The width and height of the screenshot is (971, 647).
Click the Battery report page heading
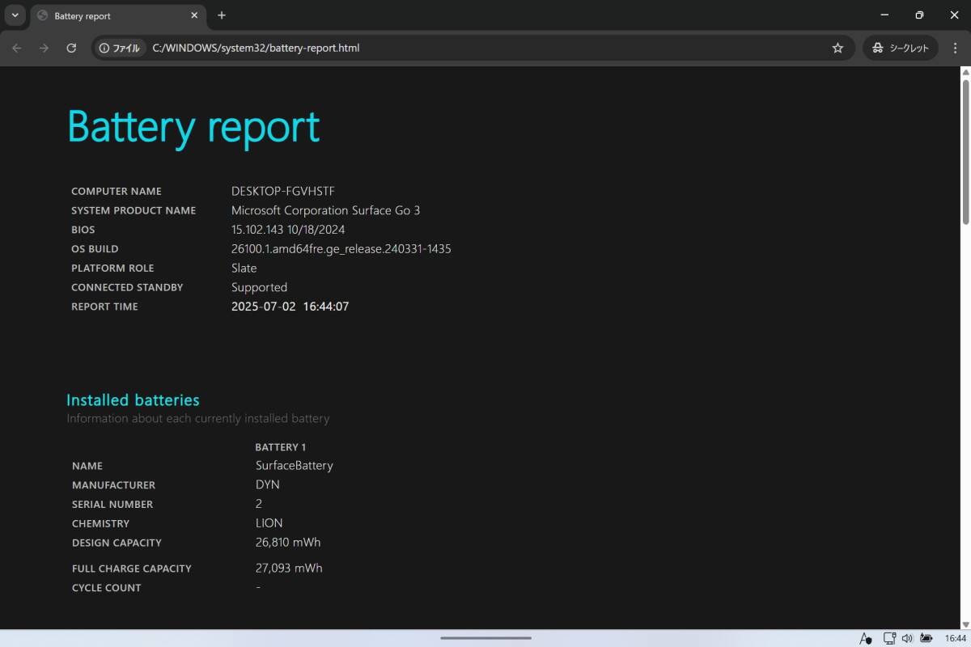point(193,127)
